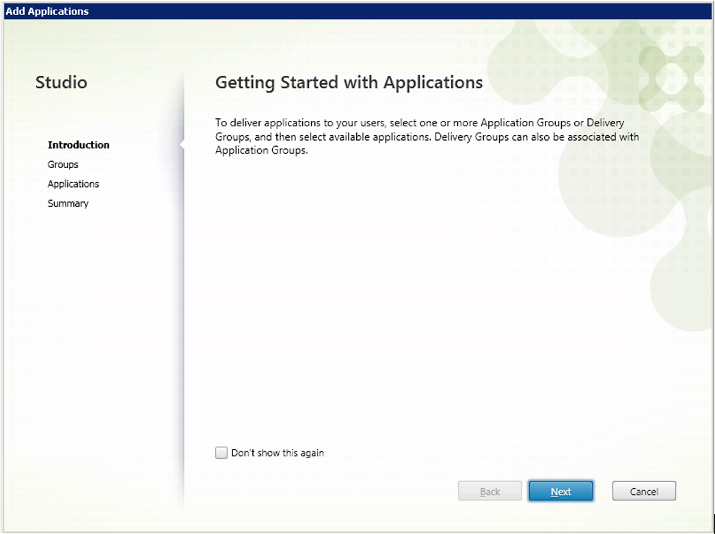The image size is (715, 534).
Task: Open the Groups step in the sidebar
Action: (63, 165)
